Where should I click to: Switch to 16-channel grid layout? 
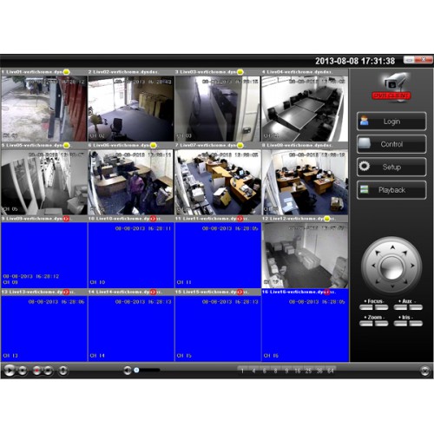tap(298, 371)
